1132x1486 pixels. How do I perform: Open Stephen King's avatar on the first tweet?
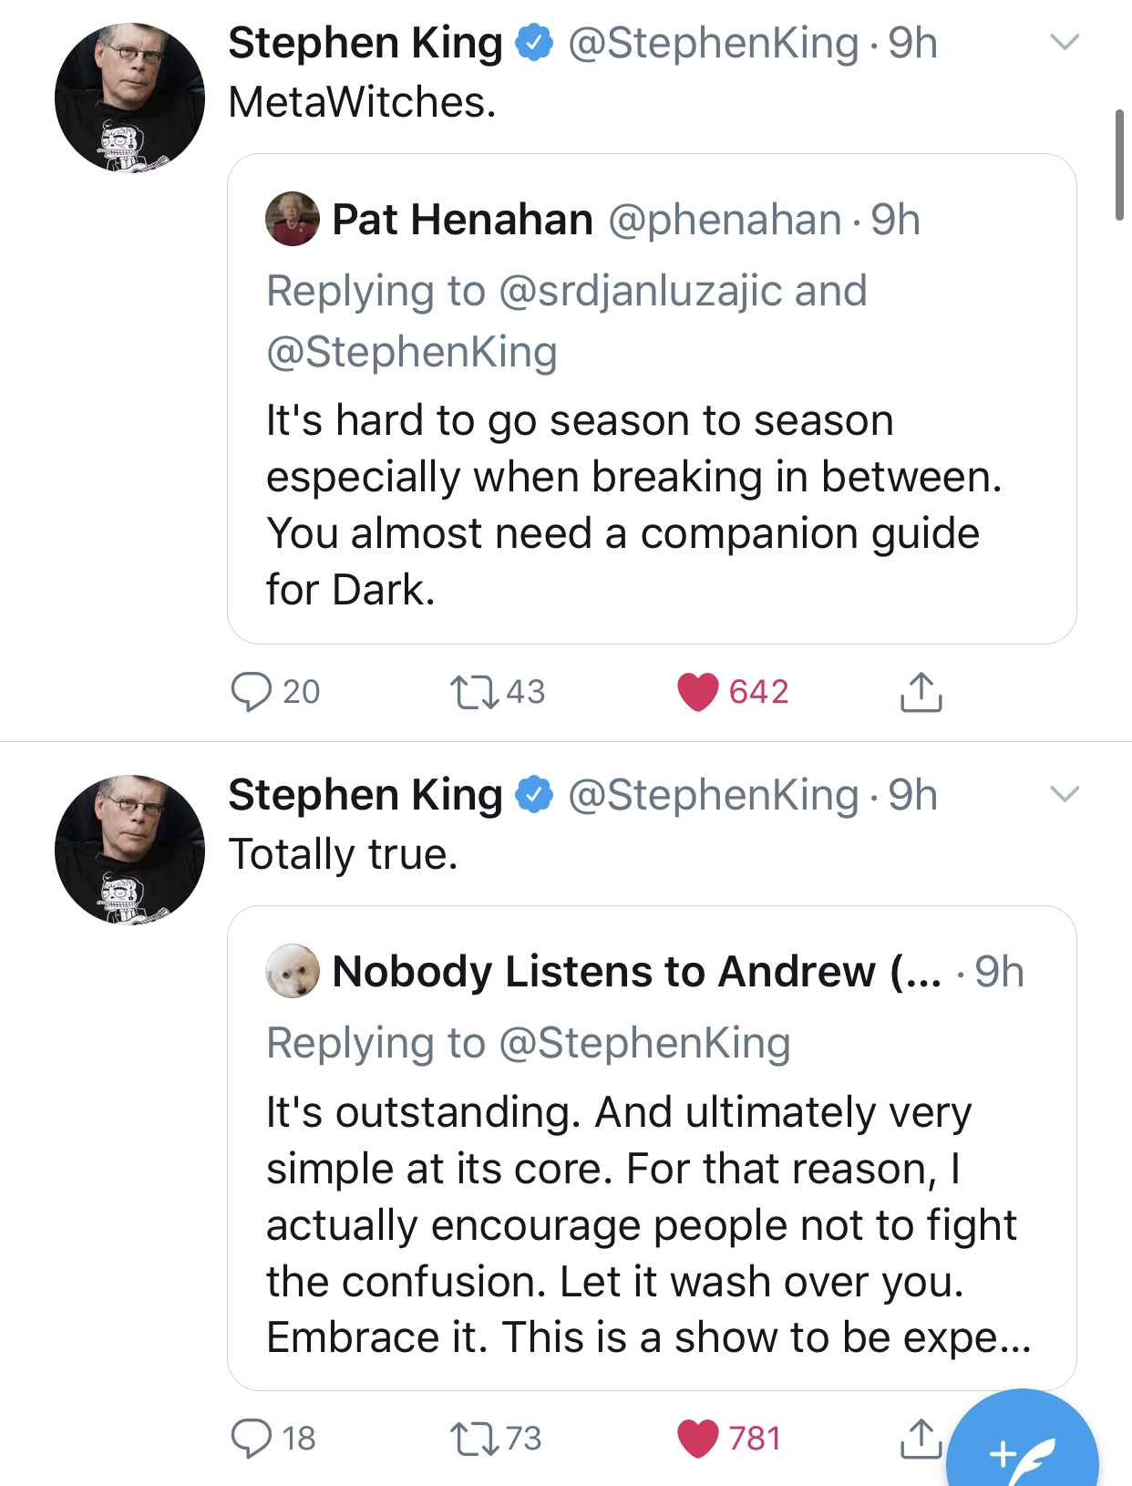tap(129, 98)
